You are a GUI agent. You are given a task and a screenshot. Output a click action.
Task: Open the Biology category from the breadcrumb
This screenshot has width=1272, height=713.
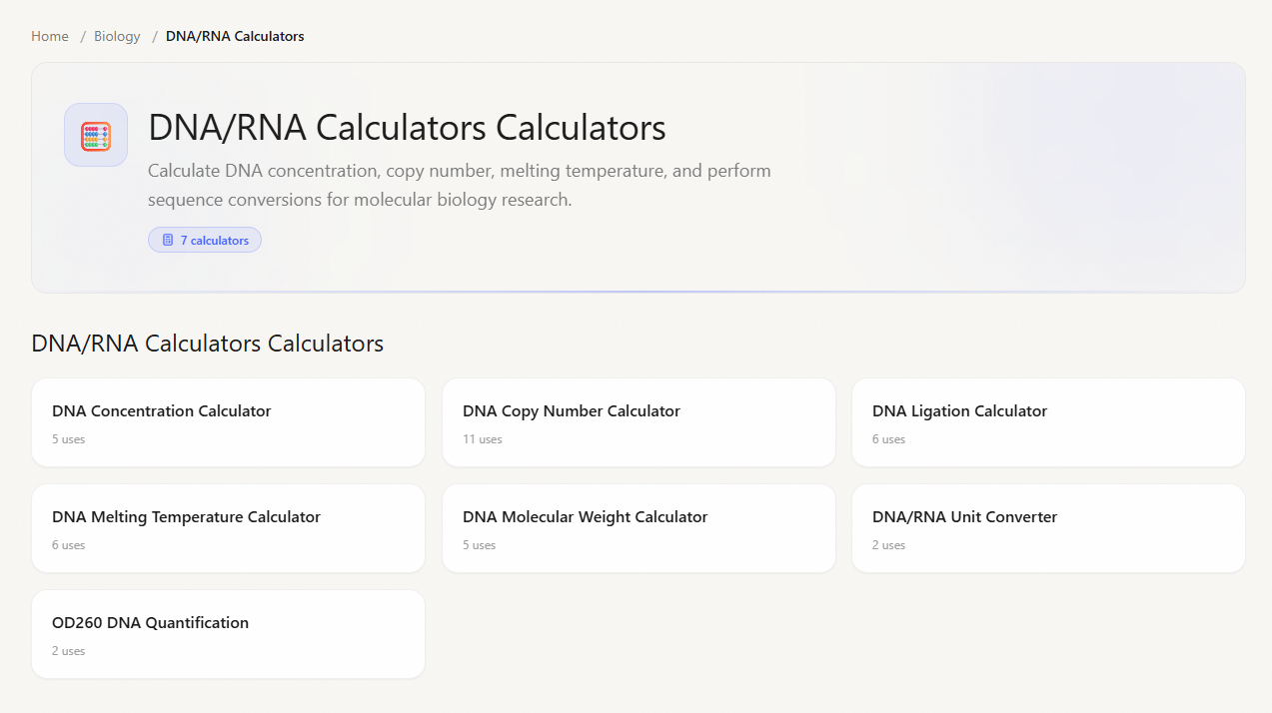click(116, 36)
